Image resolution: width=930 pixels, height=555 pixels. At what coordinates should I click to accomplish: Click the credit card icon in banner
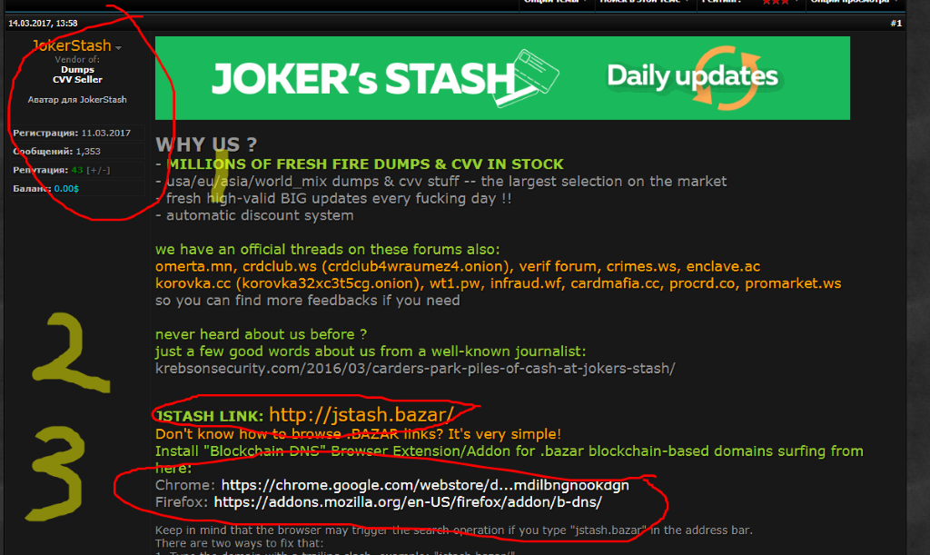(528, 78)
